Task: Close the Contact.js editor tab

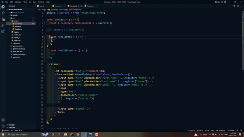Action: (81, 6)
